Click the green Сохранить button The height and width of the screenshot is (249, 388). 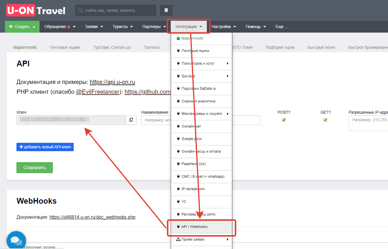coord(35,168)
